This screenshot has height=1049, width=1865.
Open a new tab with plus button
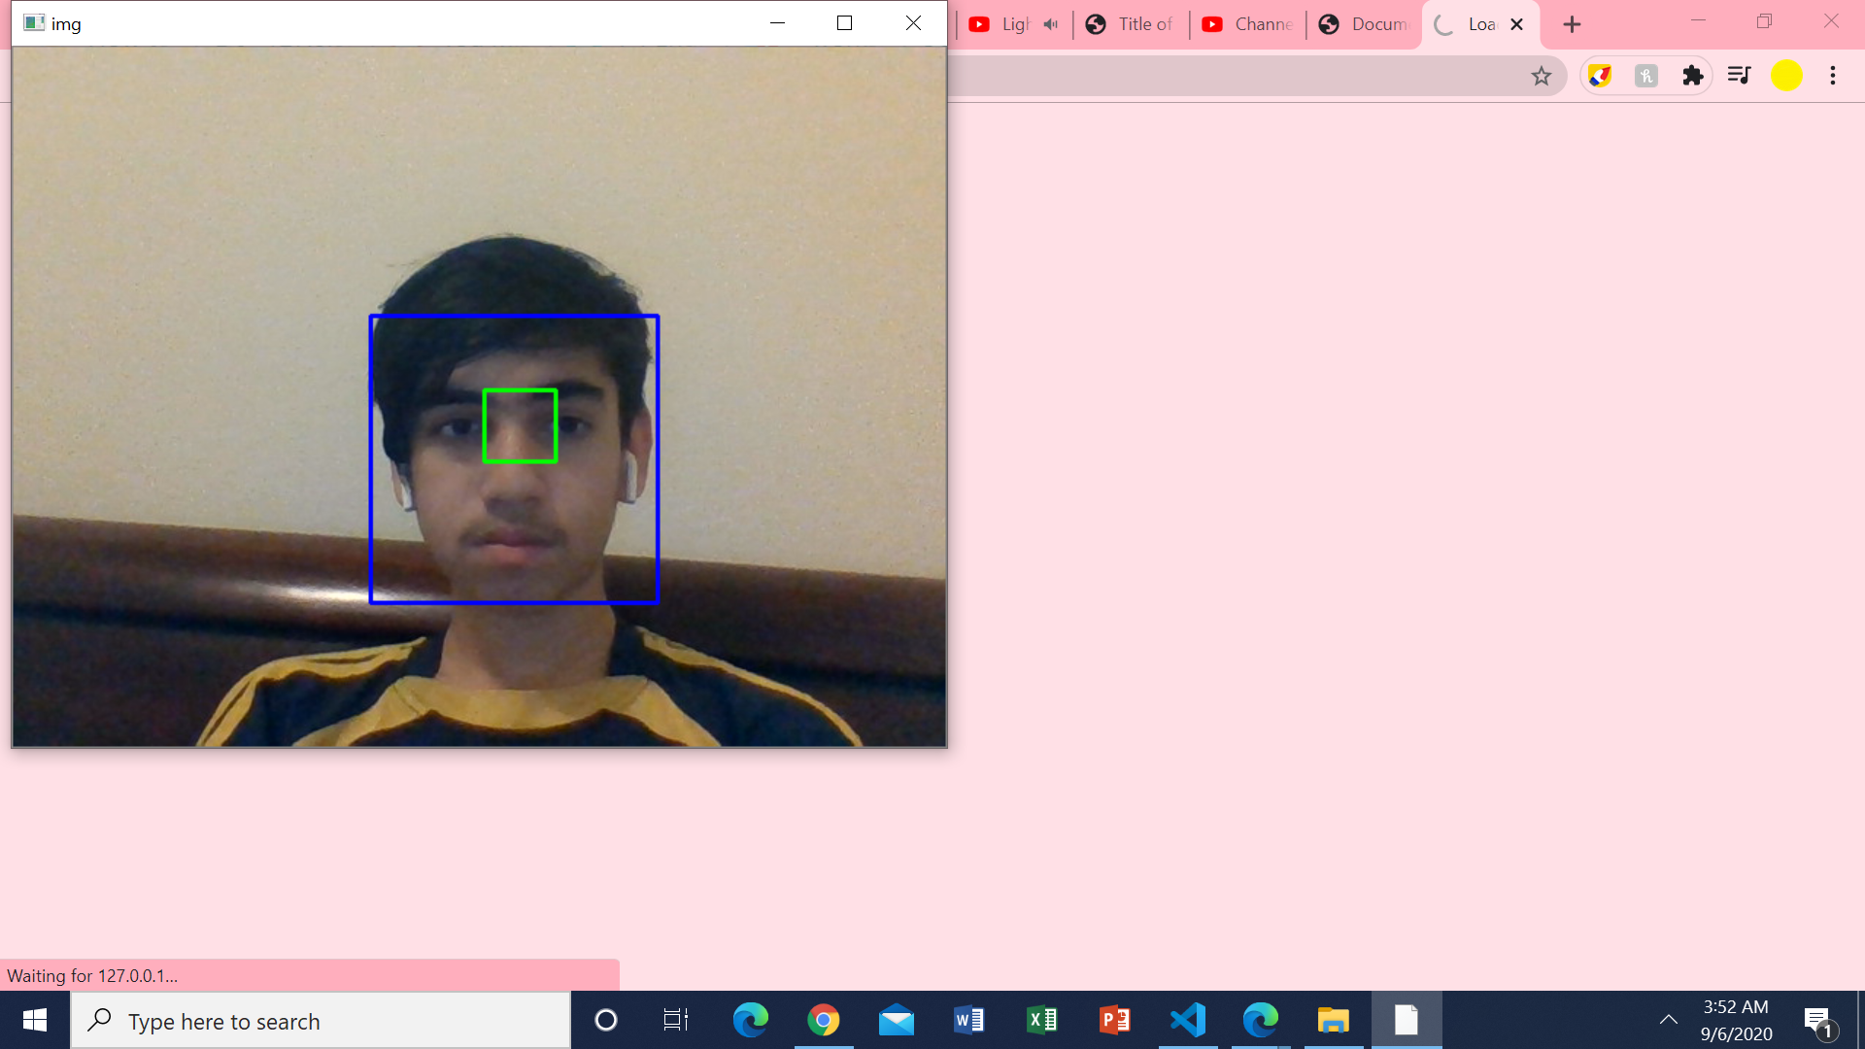tap(1572, 24)
